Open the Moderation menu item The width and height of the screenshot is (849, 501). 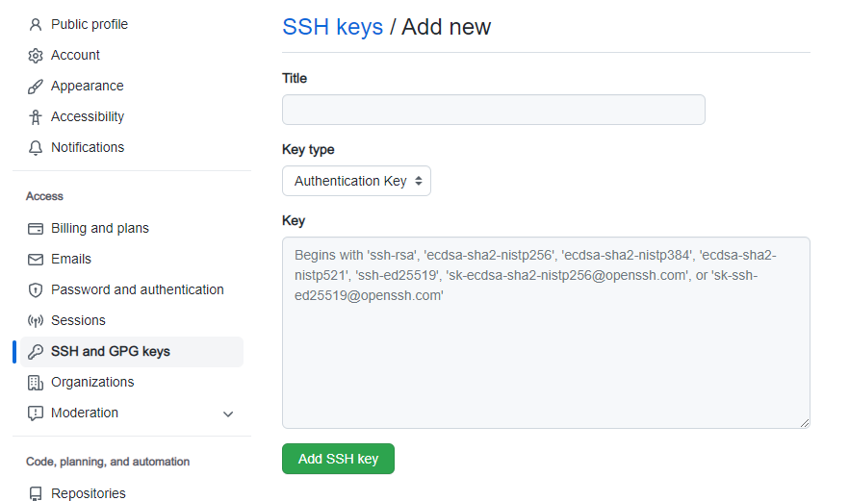click(x=85, y=413)
